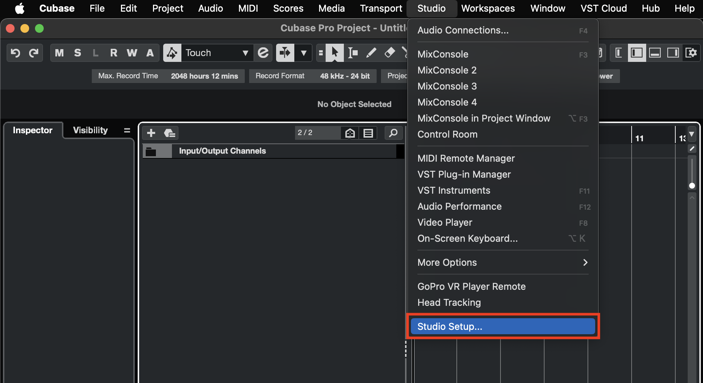The image size is (703, 383).
Task: Open the Scores menu
Action: click(x=288, y=8)
